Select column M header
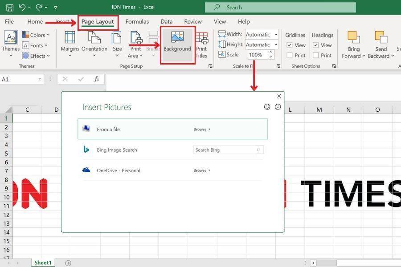Viewport: 401px width, 267px height. tap(319, 110)
